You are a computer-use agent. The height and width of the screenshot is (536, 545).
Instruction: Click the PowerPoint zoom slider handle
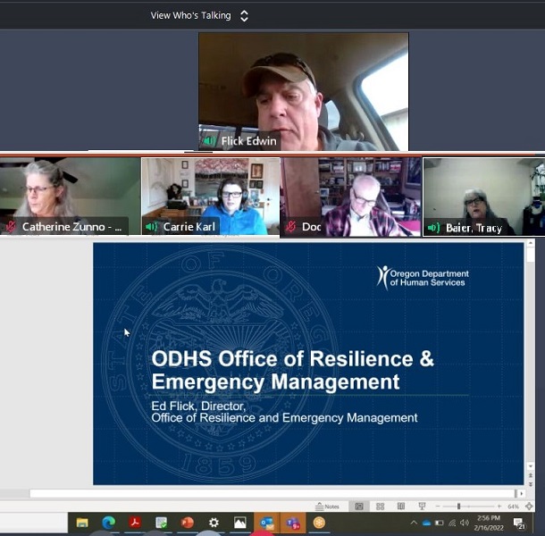click(x=459, y=507)
